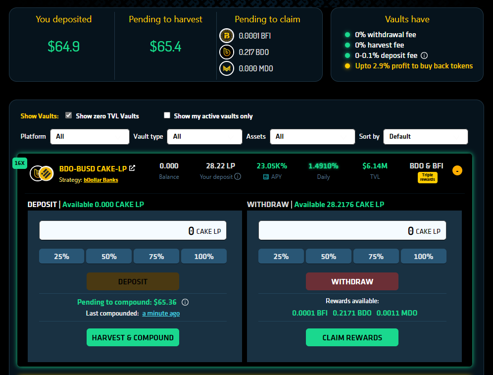
Task: Click 'Available 0.000 CAKE LP' text
Action: 103,205
